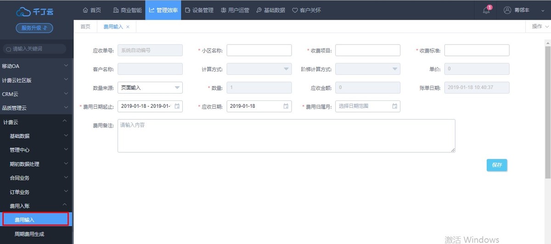Expand the 订单业务 sidebar submenu

pos(36,192)
